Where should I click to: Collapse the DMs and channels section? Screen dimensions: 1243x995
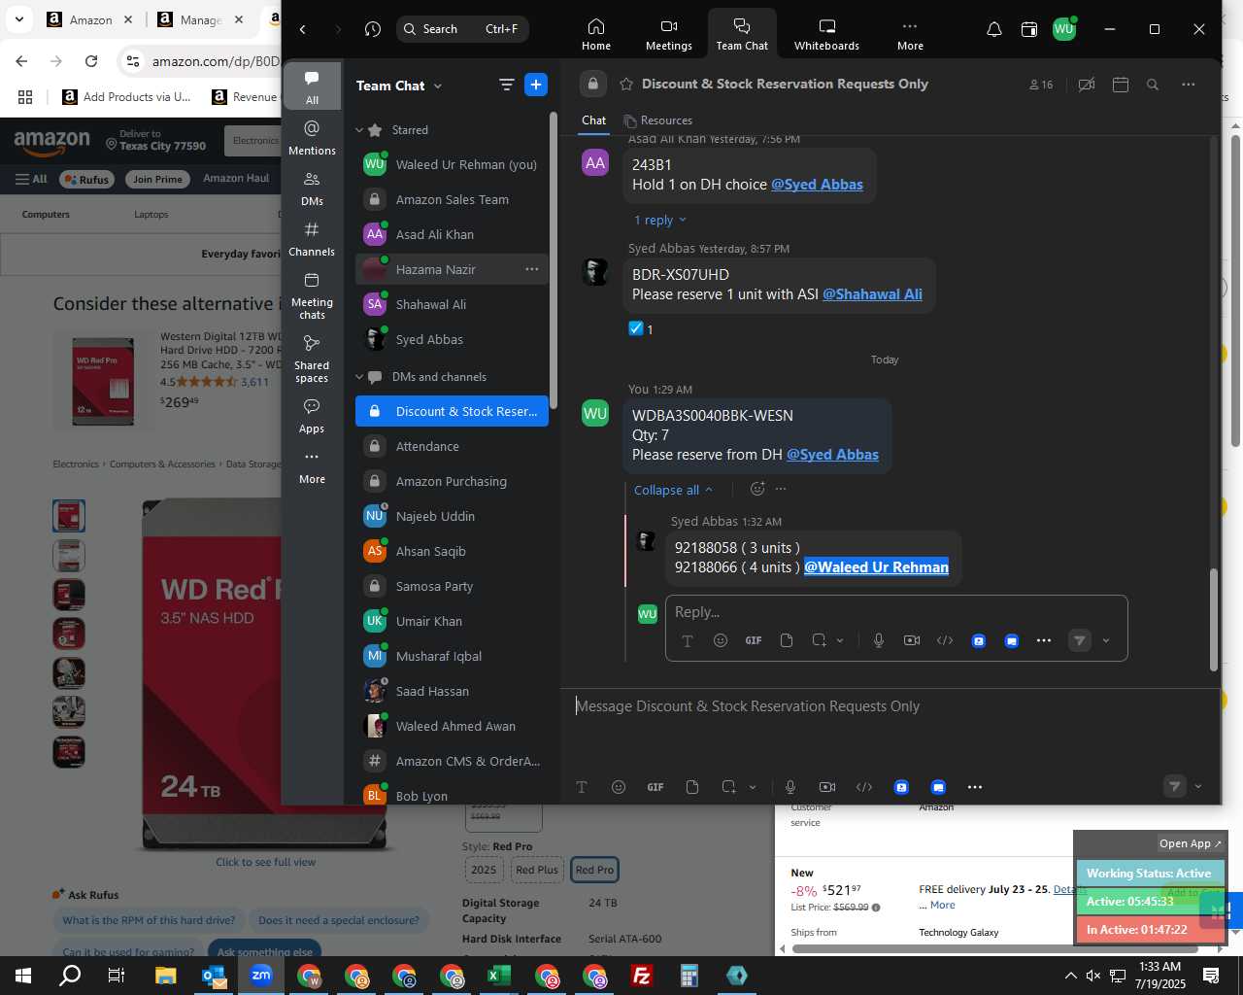pyautogui.click(x=359, y=377)
